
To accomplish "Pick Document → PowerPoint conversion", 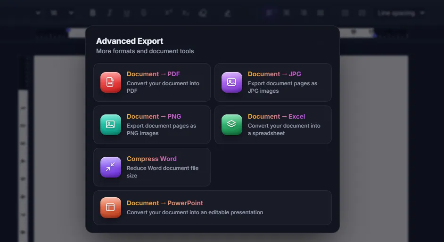I will [213, 208].
